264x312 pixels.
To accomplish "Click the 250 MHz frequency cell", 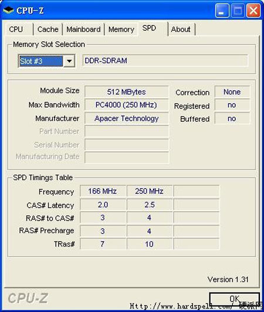I will tap(150, 191).
